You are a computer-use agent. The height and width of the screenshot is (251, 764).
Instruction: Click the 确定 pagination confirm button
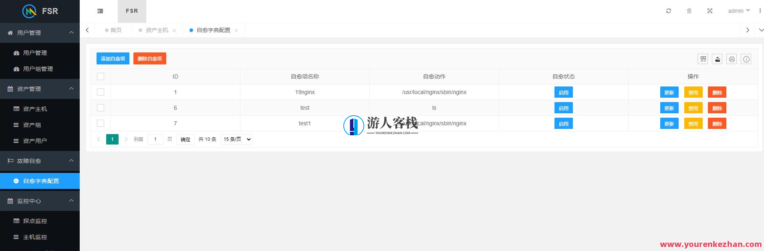coord(185,139)
